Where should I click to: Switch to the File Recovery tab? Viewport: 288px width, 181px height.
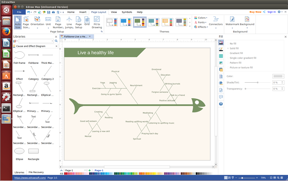tap(36, 172)
